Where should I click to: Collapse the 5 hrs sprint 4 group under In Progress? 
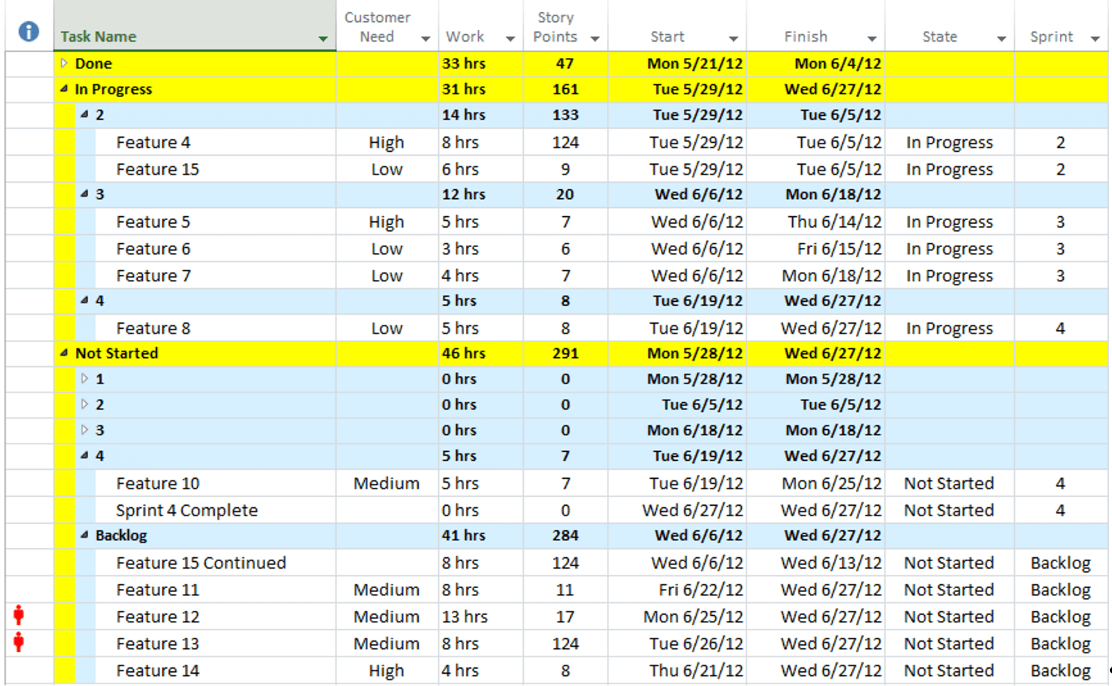84,300
